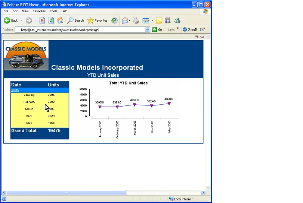Stop loading the page with the red X
The image size is (303, 203).
pyautogui.click(x=42, y=20)
